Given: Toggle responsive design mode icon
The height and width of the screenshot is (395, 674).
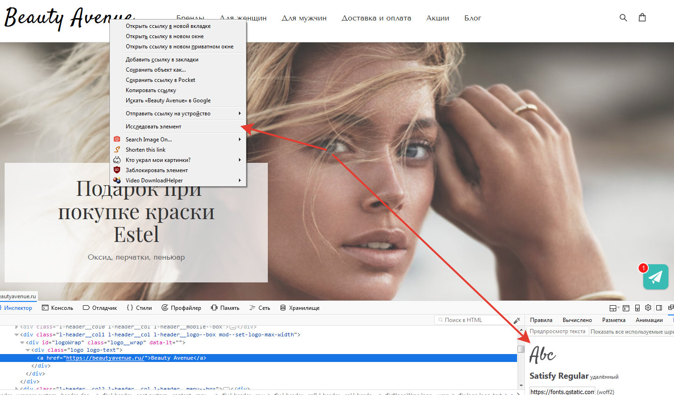Looking at the screenshot, I should click(x=637, y=308).
